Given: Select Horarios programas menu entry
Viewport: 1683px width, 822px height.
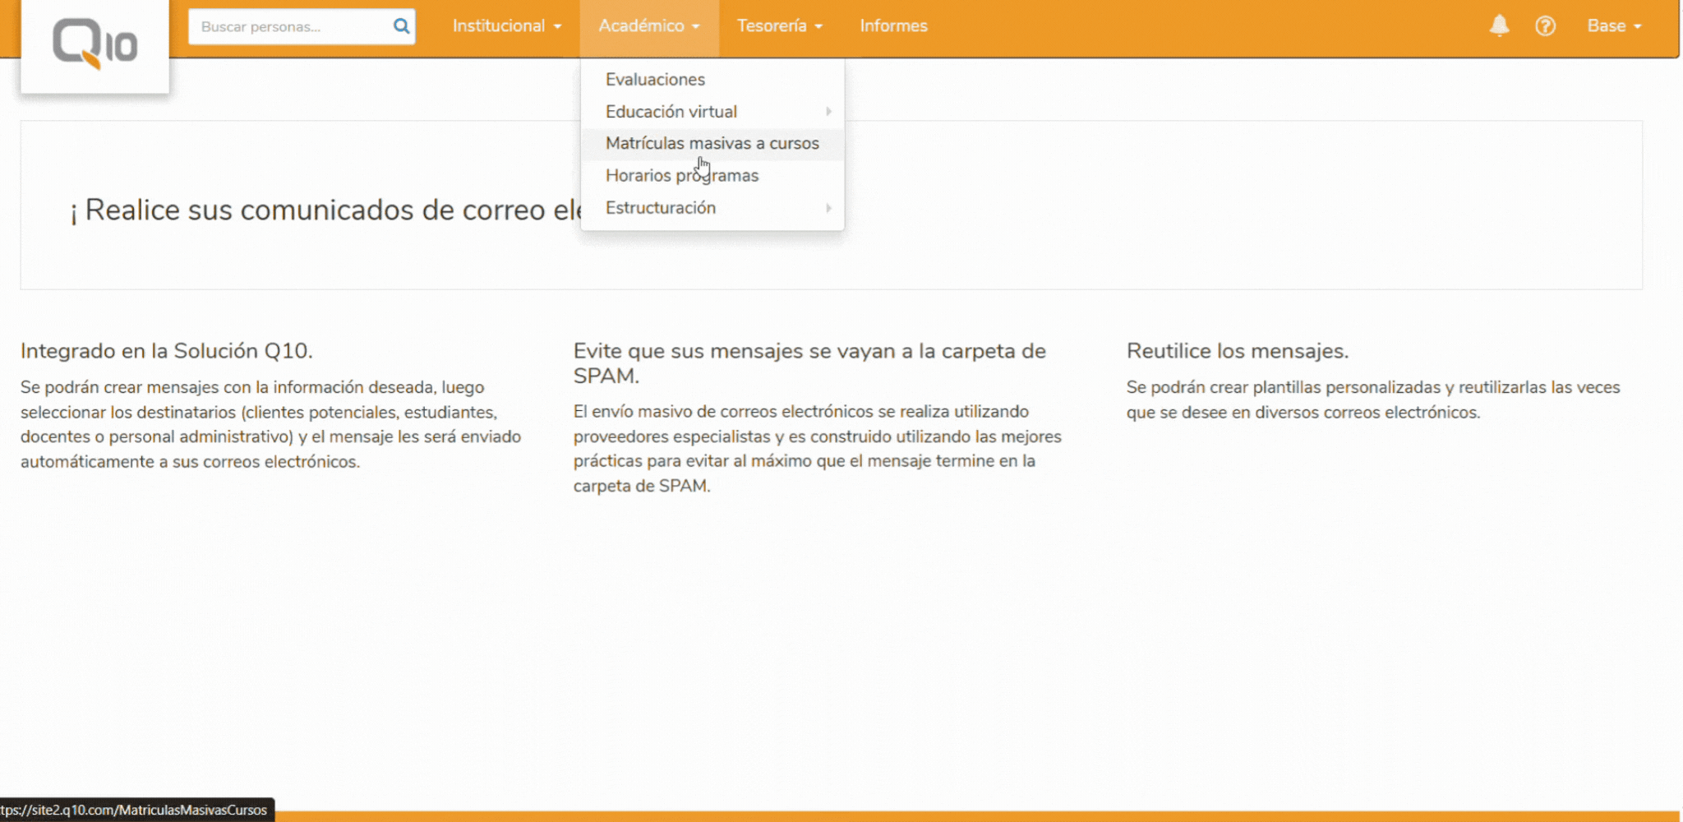Looking at the screenshot, I should click(x=712, y=176).
